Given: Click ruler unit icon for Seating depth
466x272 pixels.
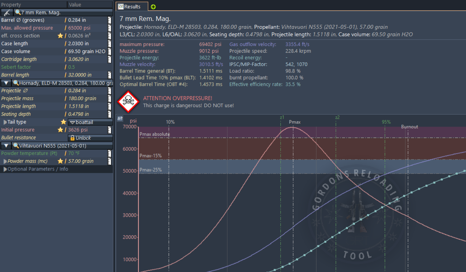Looking at the screenshot, I should coord(109,114).
